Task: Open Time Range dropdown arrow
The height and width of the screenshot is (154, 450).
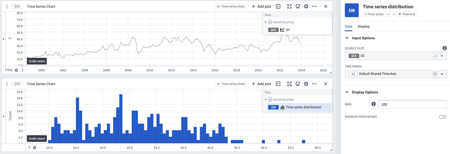Action: (x=442, y=74)
